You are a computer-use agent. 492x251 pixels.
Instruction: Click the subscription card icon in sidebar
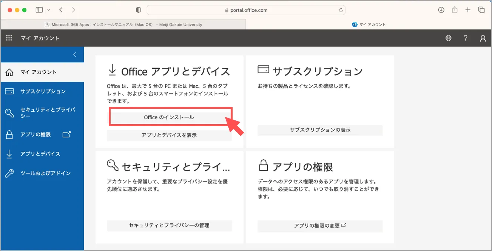coord(9,91)
